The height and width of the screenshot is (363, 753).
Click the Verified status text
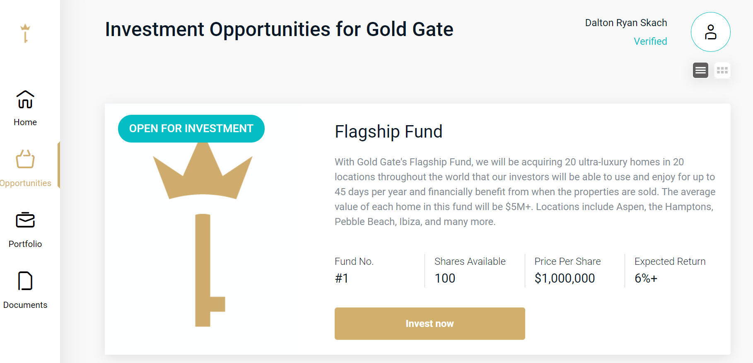tap(650, 41)
